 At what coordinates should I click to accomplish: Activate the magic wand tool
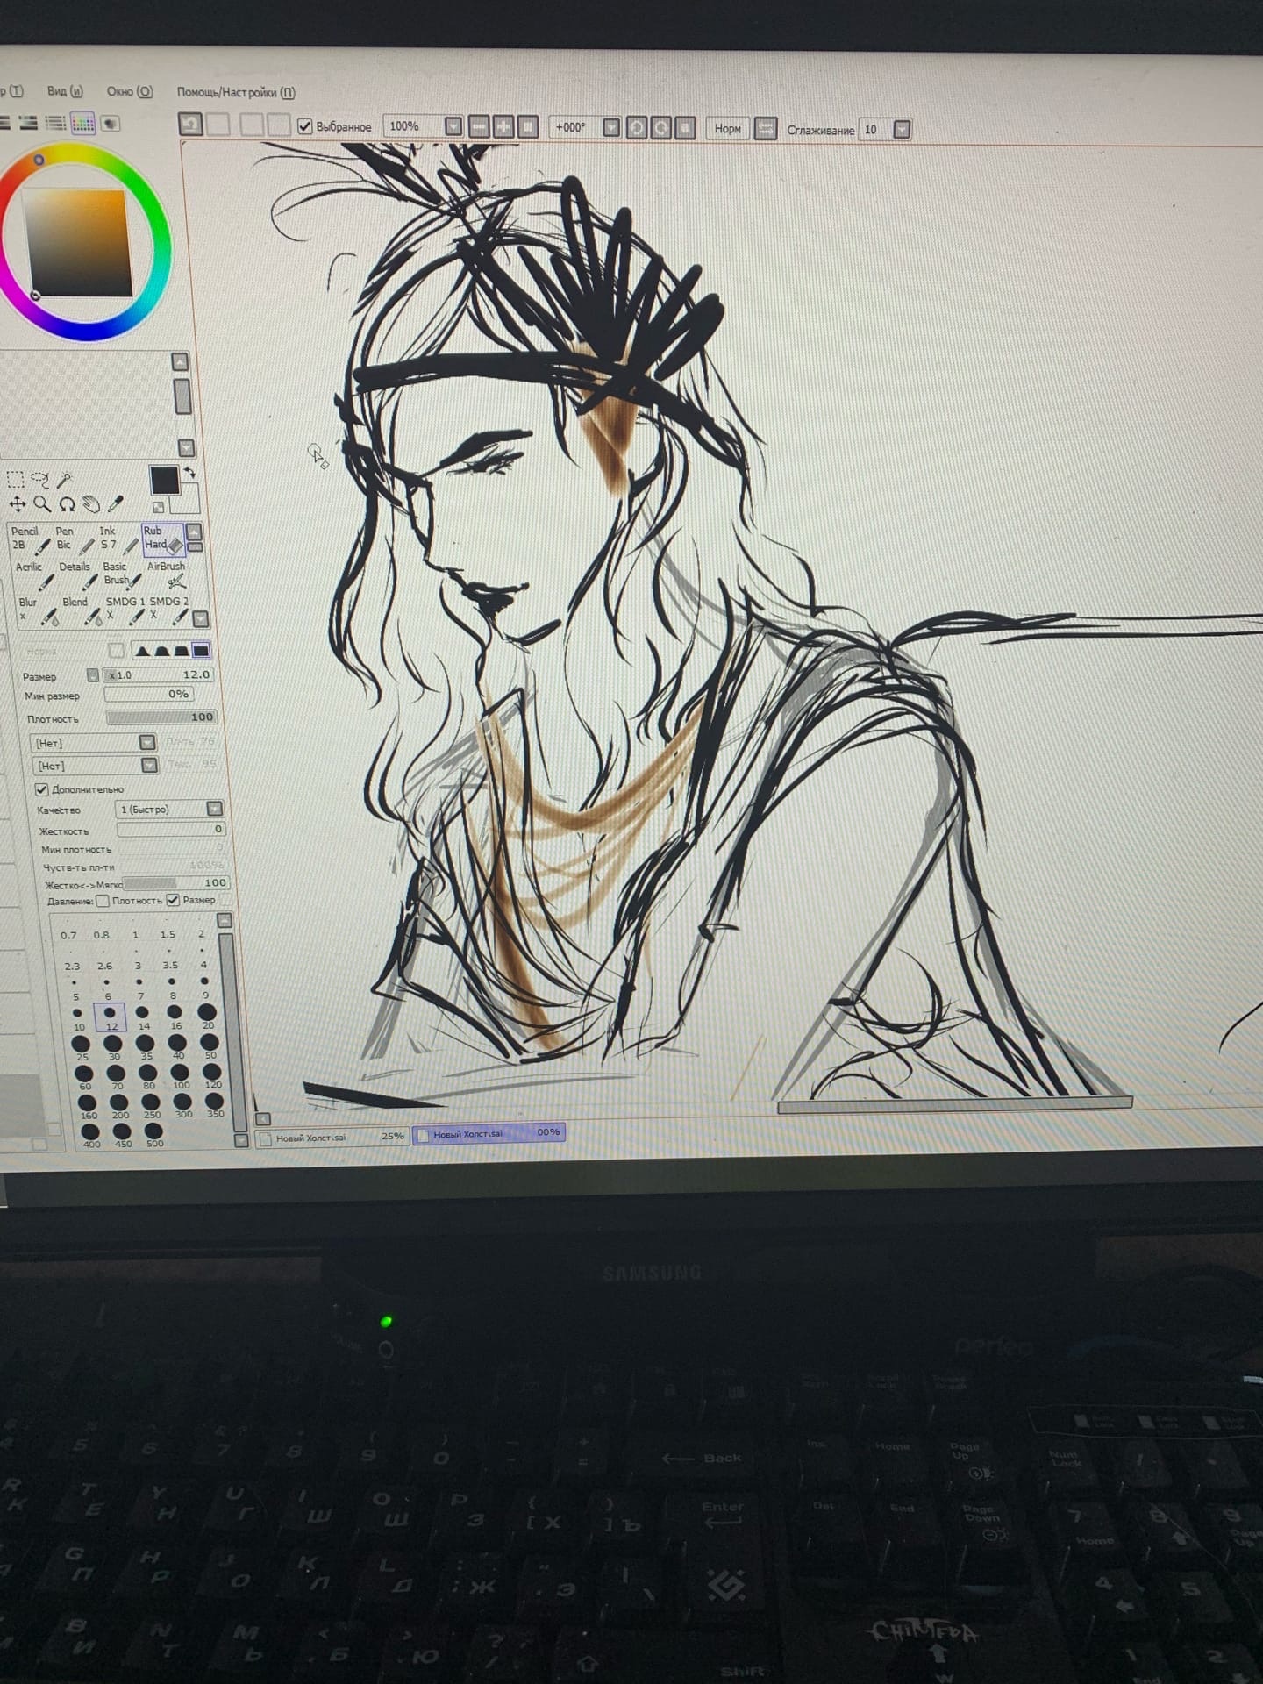click(x=65, y=480)
